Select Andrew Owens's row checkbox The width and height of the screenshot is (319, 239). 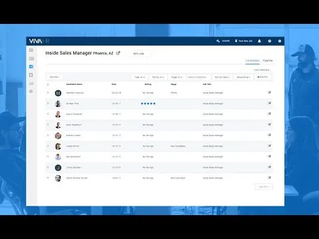click(x=48, y=135)
